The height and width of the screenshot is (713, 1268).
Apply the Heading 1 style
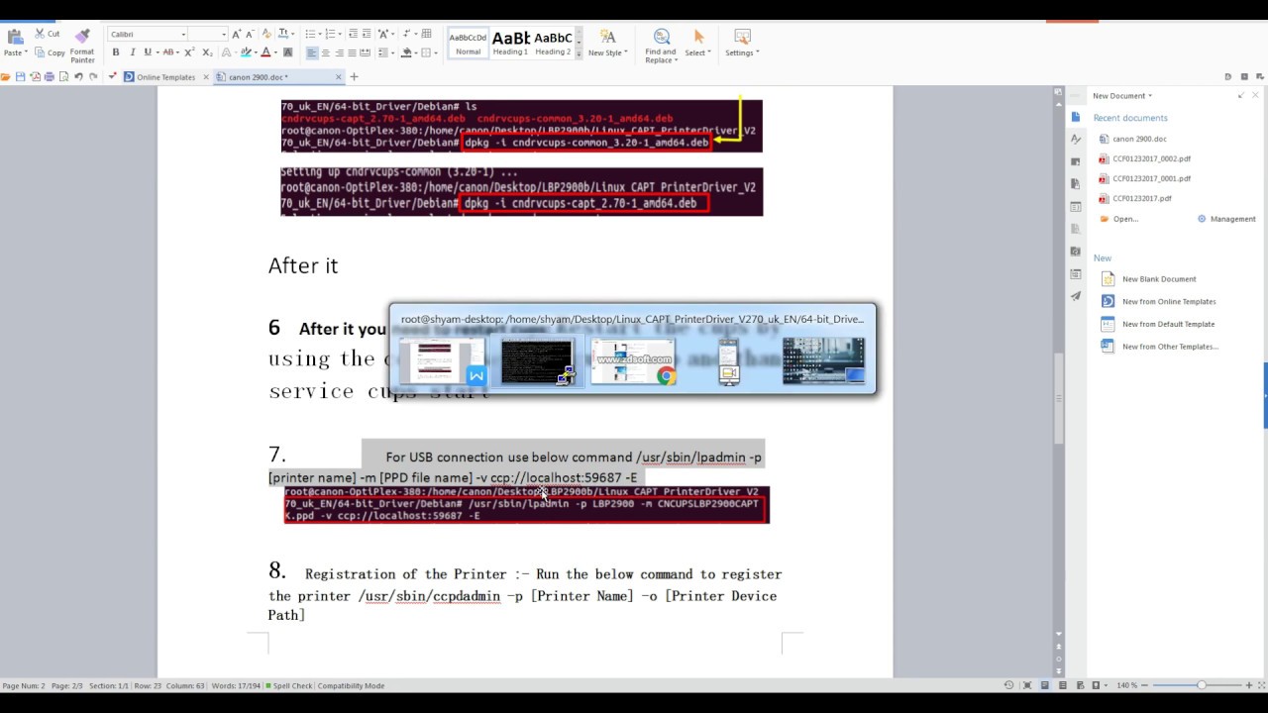tap(511, 44)
